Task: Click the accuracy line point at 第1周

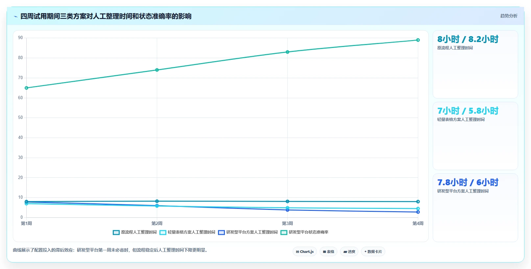Action: pyautogui.click(x=26, y=88)
